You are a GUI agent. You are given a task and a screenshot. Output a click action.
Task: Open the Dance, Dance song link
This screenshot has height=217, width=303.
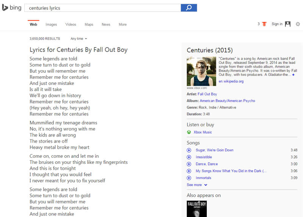coord(207,164)
